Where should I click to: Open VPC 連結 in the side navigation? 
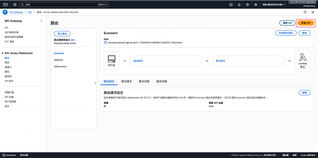(x=9, y=42)
